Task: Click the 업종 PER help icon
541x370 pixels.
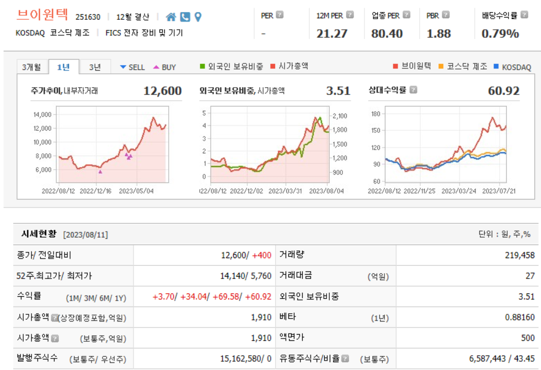Action: coord(406,15)
